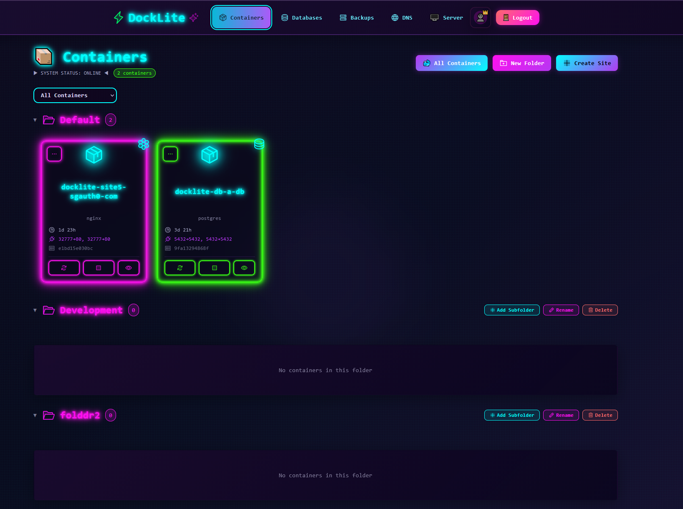Stop the docklite-db-a-db postgres container

tap(214, 268)
